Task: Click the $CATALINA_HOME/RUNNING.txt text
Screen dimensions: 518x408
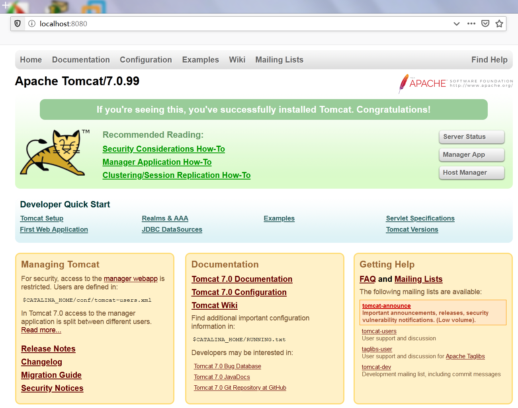Action: tap(239, 340)
